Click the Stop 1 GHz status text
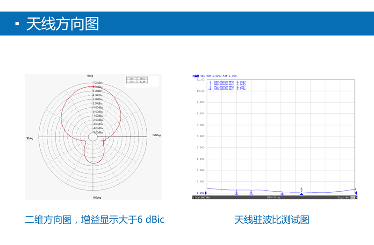The width and height of the screenshot is (374, 245). 343,197
